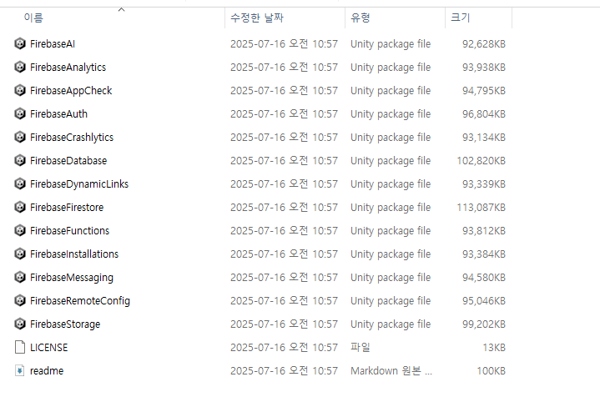600x402 pixels.
Task: Select the FirebaseCrashlytics file name
Action: click(72, 138)
